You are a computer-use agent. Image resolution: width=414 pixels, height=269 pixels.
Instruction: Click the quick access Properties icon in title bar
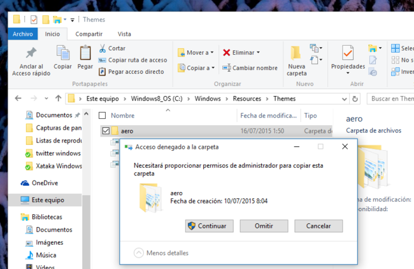point(34,20)
